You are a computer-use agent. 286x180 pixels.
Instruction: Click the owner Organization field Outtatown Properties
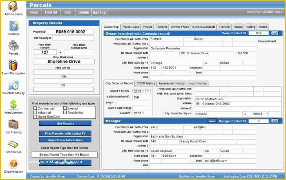click(x=203, y=49)
